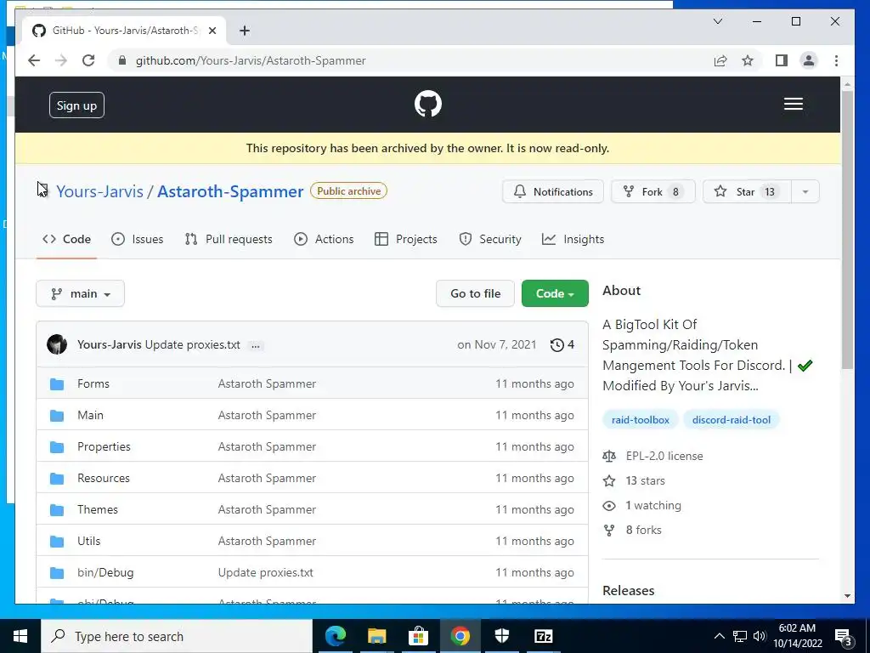Open the notification center icon
The width and height of the screenshot is (870, 653).
[x=843, y=637]
